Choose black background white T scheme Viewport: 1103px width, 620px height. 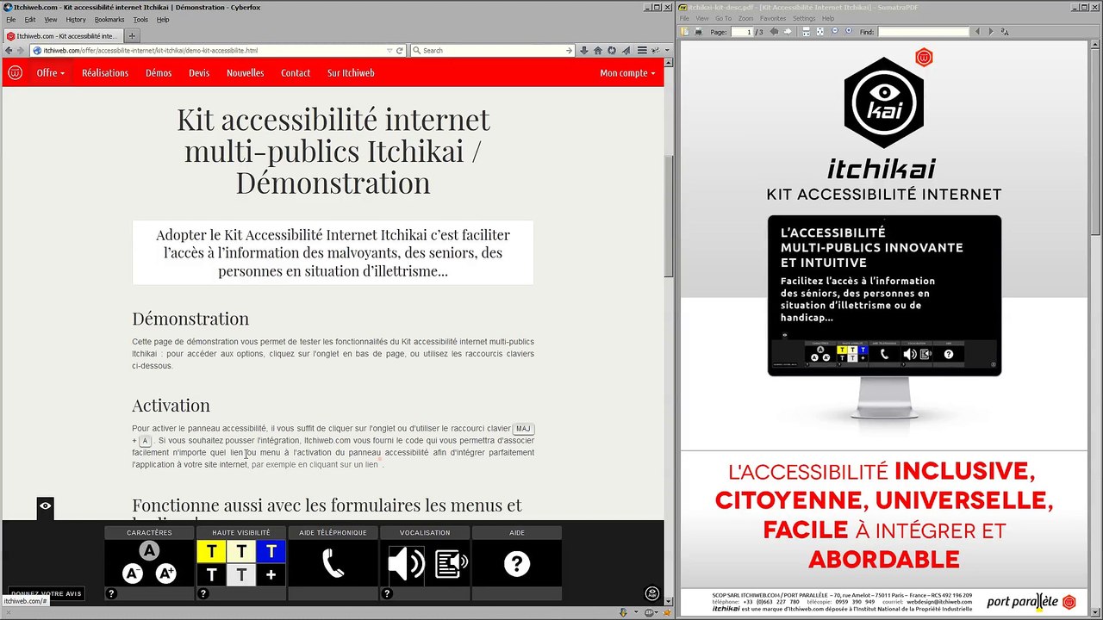coord(211,574)
